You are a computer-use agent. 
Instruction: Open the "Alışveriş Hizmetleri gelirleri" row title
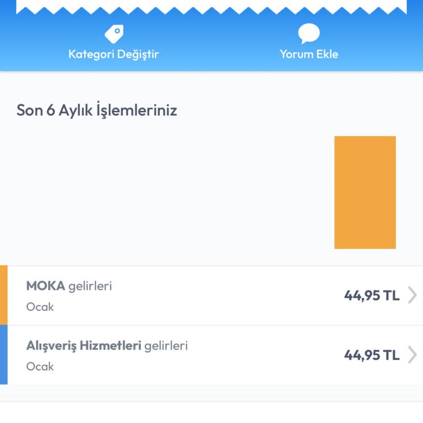click(x=107, y=345)
